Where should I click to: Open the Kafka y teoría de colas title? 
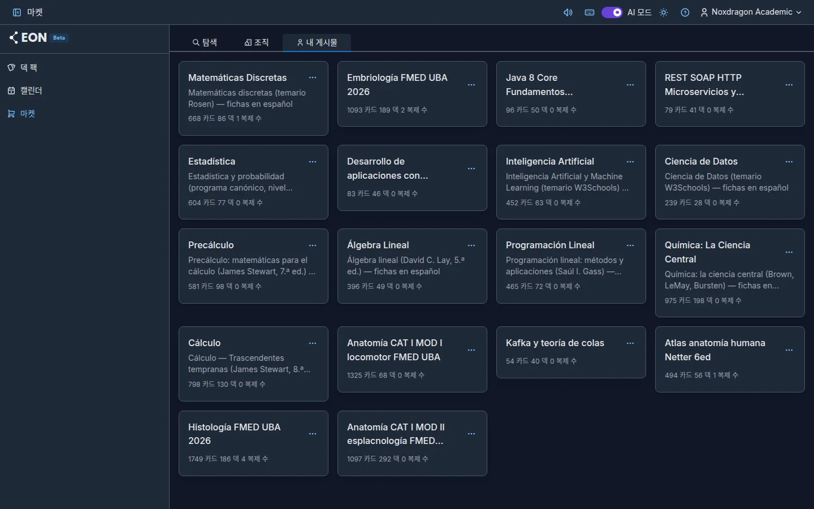coord(555,343)
